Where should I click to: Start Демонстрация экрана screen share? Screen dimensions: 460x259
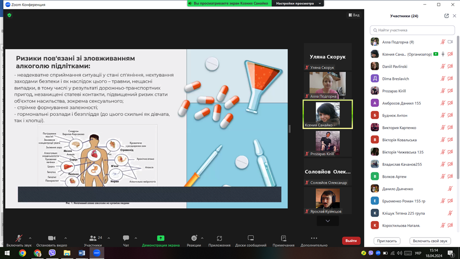click(x=161, y=240)
